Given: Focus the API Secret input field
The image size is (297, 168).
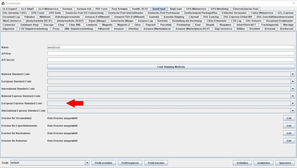Looking at the screenshot, I should [x=171, y=60].
